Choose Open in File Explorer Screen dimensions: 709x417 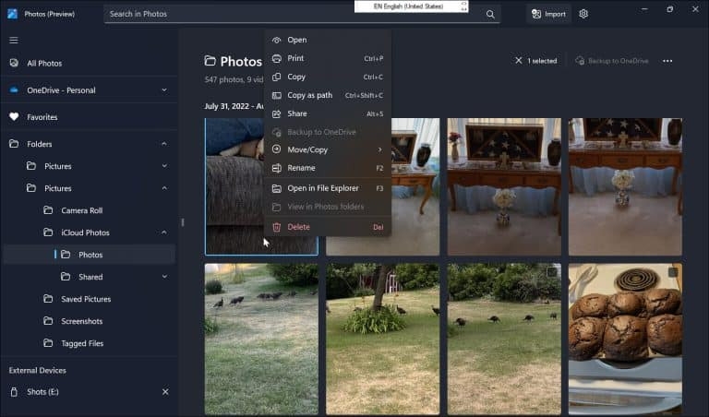[328, 188]
